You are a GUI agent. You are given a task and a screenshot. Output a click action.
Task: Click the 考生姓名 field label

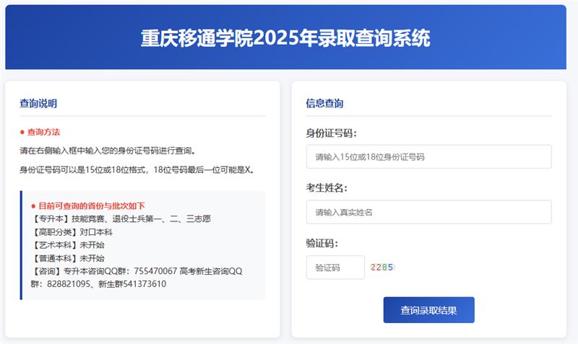click(x=327, y=188)
